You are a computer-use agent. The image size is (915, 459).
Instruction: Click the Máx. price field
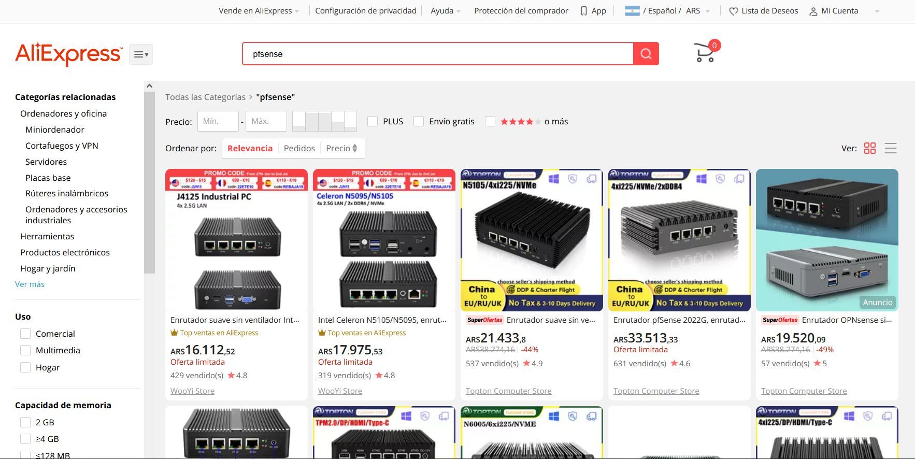(266, 121)
